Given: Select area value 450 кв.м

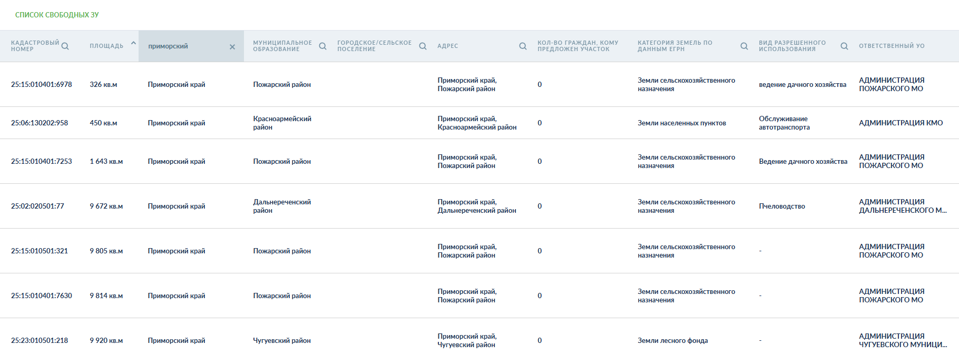Looking at the screenshot, I should click(103, 123).
